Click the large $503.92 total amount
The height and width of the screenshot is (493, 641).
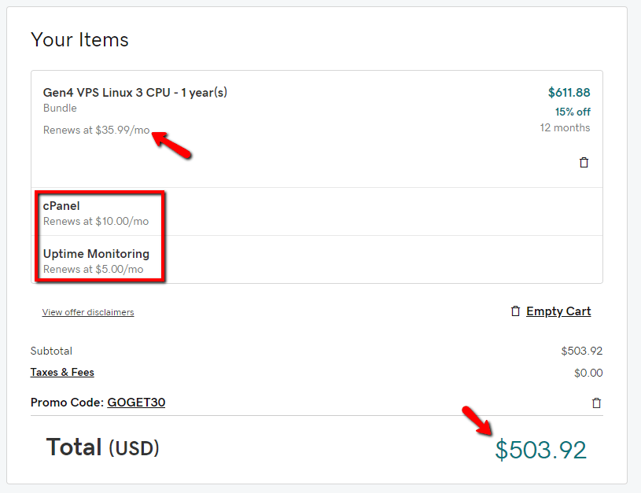pos(540,450)
